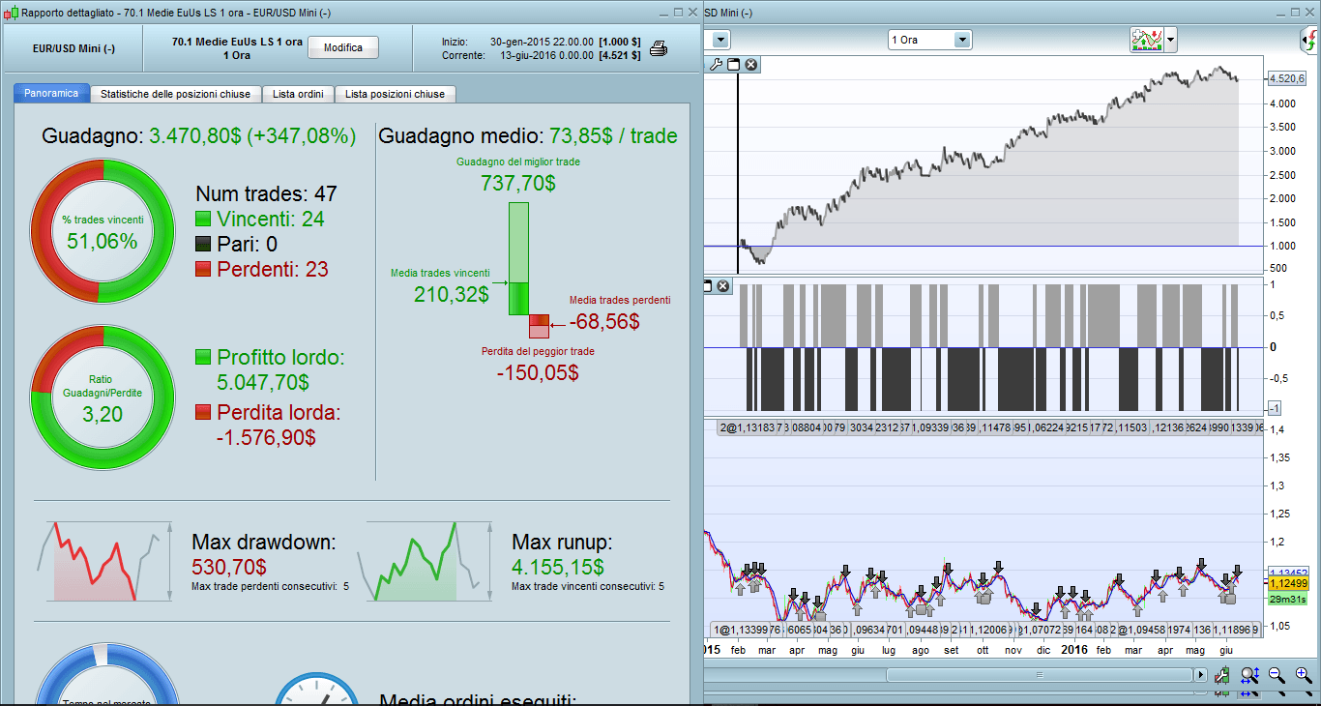Viewport: 1321px width, 706px height.
Task: Open the 1 Ora timeframe dropdown
Action: coord(930,40)
